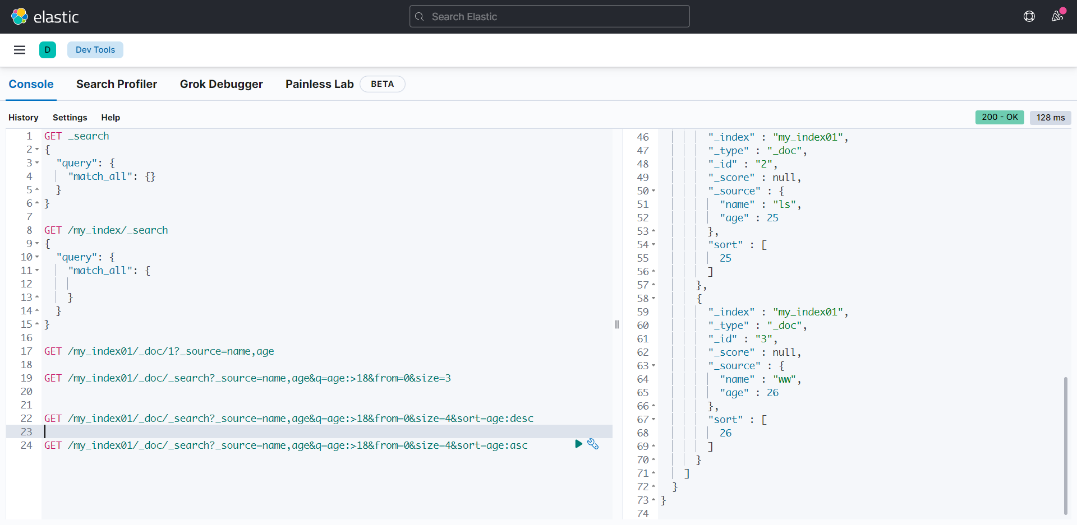Click the "age" : 25 output line
Viewport: 1077px width, 525px height.
pyautogui.click(x=749, y=218)
